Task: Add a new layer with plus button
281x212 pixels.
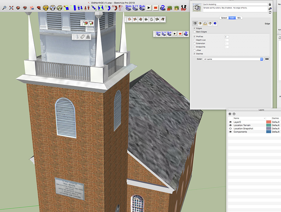Action: click(230, 114)
